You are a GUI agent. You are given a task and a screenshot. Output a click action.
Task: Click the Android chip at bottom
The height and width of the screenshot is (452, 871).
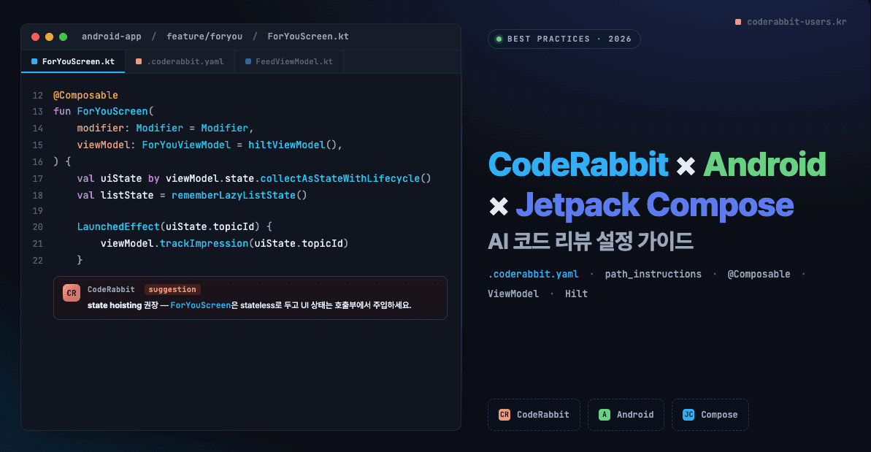coord(626,415)
